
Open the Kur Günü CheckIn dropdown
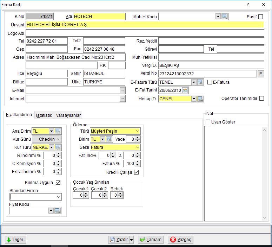(x=47, y=139)
